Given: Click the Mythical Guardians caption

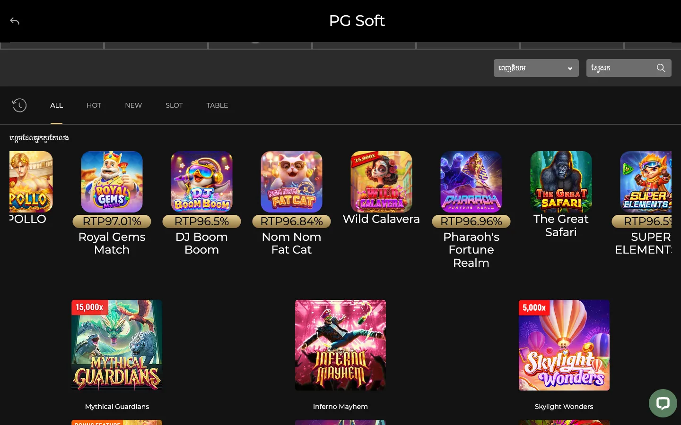Looking at the screenshot, I should tap(117, 407).
